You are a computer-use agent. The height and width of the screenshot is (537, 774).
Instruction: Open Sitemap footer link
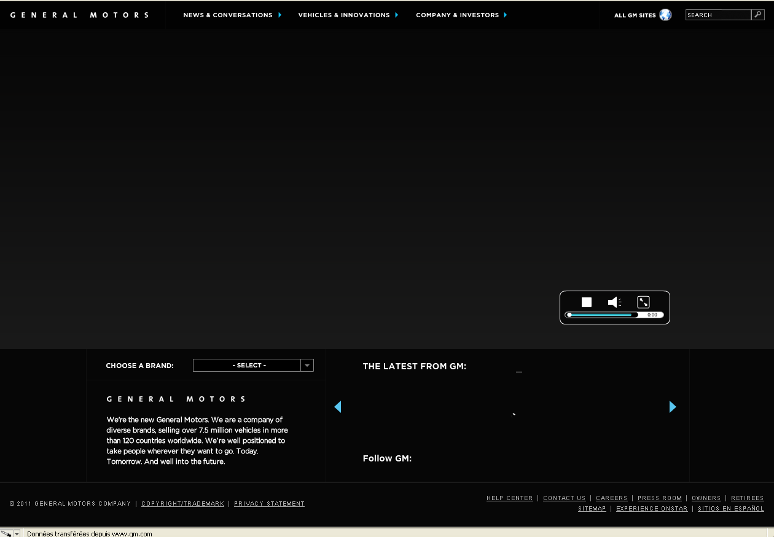(592, 509)
